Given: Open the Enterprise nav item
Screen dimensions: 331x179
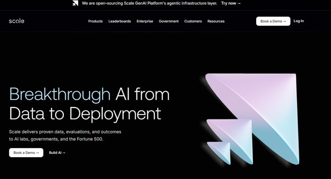Looking at the screenshot, I should tap(145, 21).
